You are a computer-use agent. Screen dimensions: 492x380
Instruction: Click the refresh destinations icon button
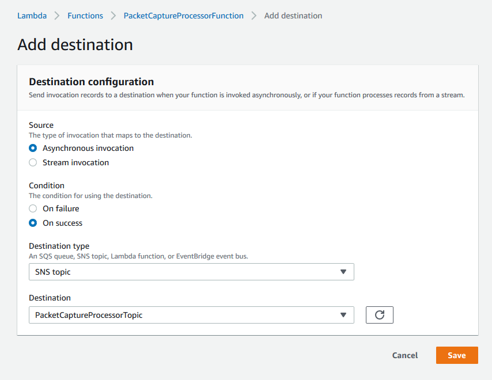(379, 315)
